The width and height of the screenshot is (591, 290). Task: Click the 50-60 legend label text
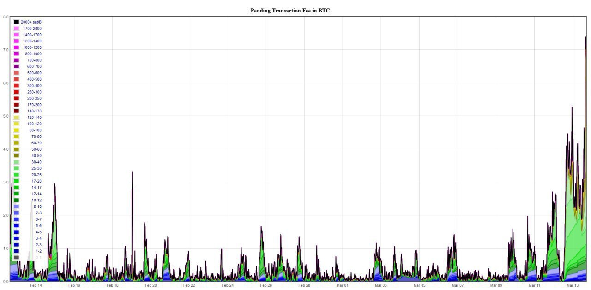[36, 149]
